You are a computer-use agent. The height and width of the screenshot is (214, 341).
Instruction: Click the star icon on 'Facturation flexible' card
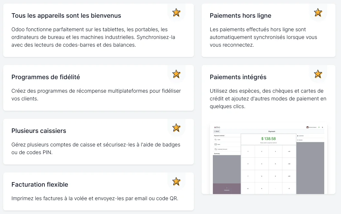pos(176,181)
